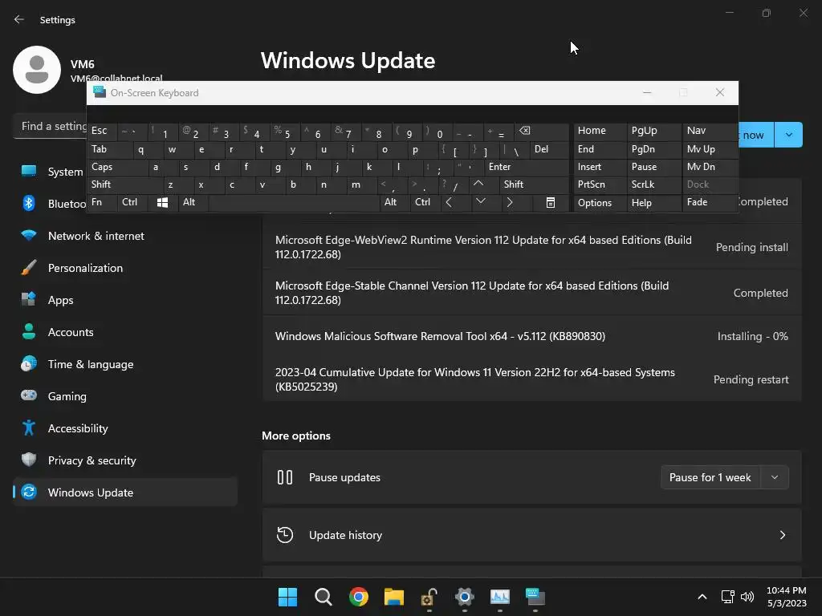Toggle the right Shift key on On-Screen Keyboard
This screenshot has width=822, height=616.
pyautogui.click(x=534, y=184)
